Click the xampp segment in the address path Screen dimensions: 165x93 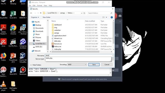coord(62,13)
